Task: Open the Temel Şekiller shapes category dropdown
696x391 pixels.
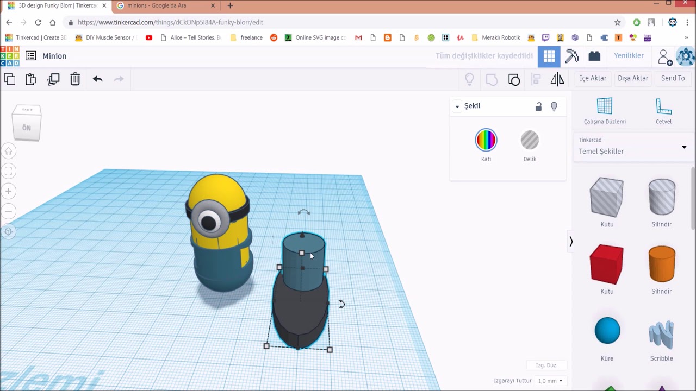Action: [633, 147]
